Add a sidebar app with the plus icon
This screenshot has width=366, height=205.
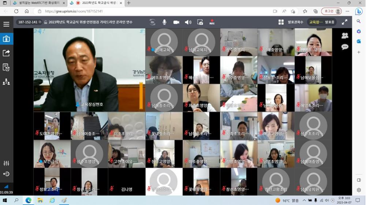359,52
